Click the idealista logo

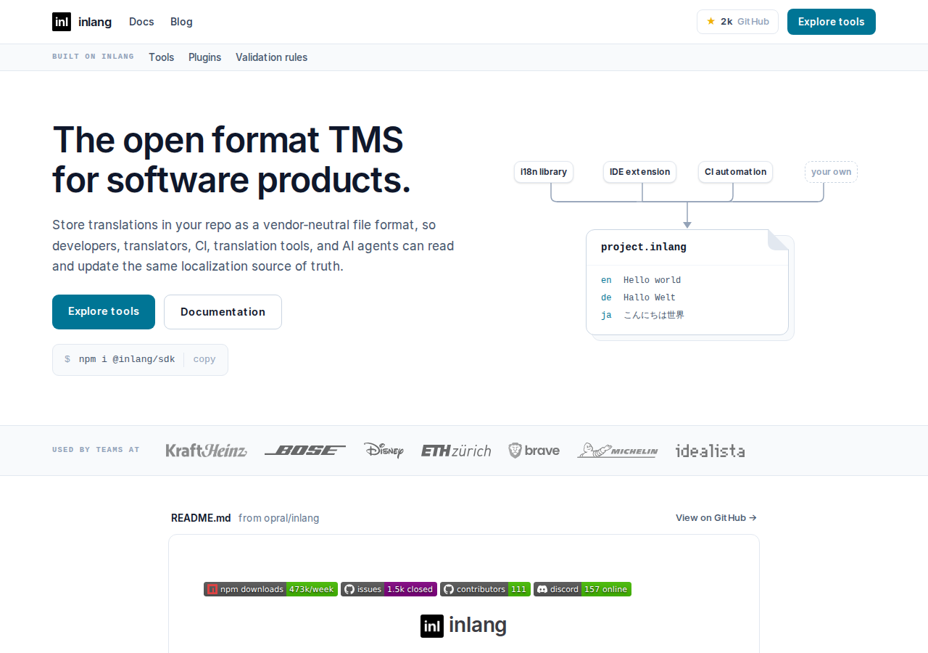pyautogui.click(x=710, y=451)
